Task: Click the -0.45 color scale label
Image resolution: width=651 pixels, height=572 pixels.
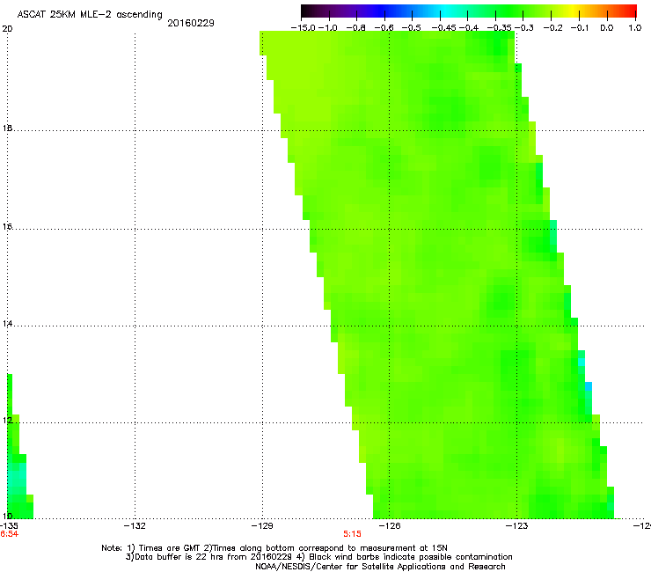Action: pos(443,28)
